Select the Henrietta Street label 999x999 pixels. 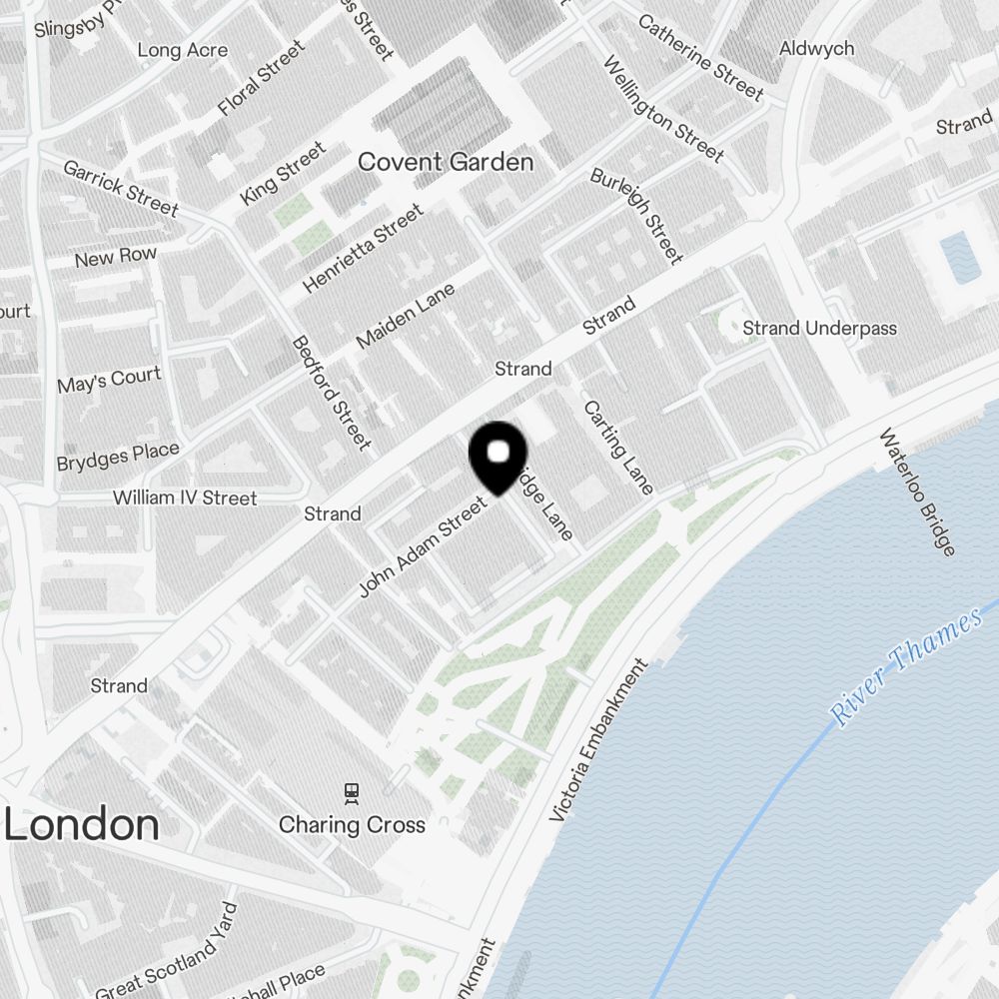coord(364,248)
